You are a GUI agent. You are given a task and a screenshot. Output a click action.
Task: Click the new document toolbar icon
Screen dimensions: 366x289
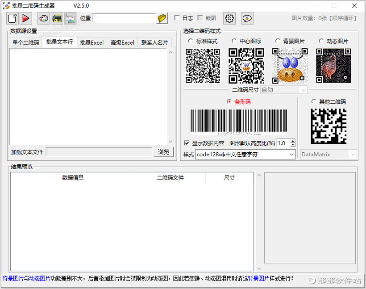[x=12, y=18]
